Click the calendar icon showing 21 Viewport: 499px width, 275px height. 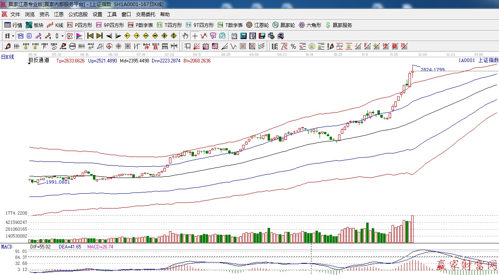(234, 36)
